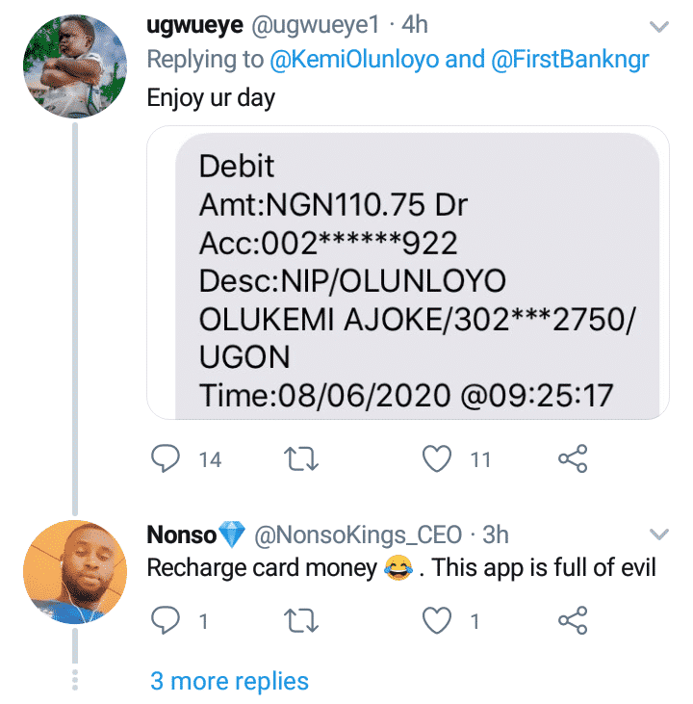Share ugwueye's tweet
Viewport: 693px width, 704px height.
click(573, 459)
